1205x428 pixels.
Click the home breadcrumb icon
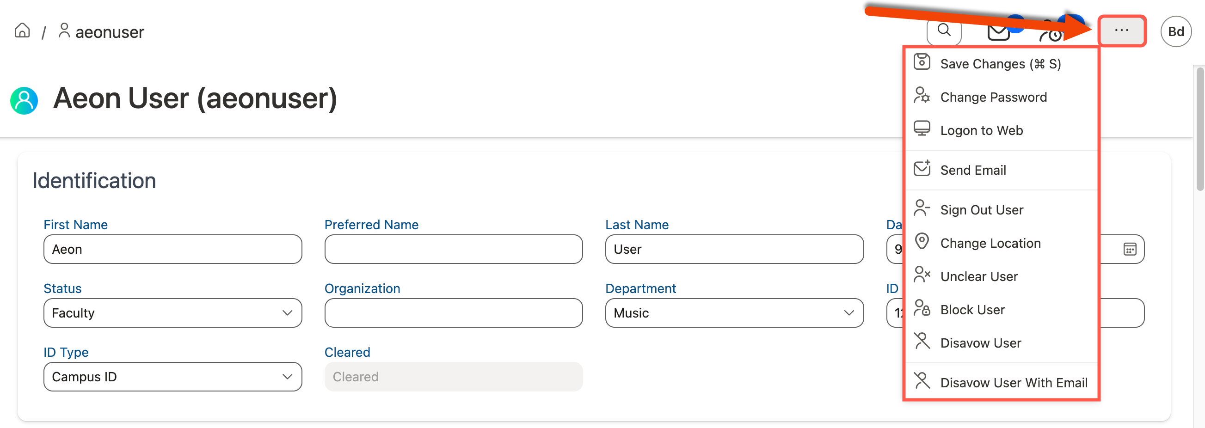tap(22, 30)
